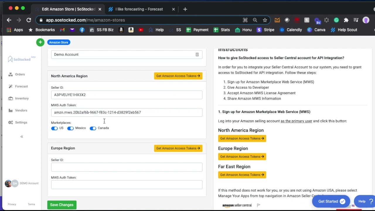This screenshot has height=211, width=375.
Task: Click the Europe Seller ID field
Action: [x=127, y=167]
